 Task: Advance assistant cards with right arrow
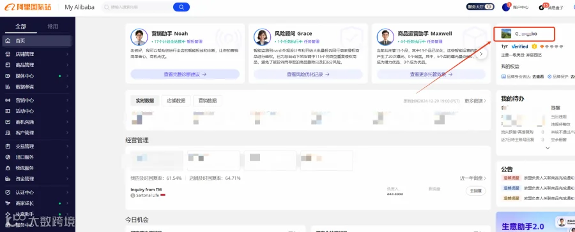point(481,54)
